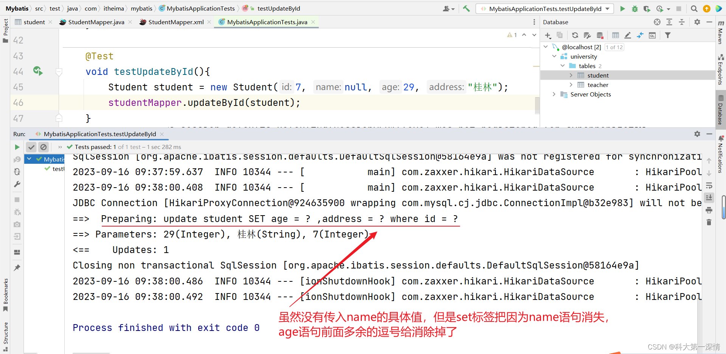Start debugging with the bug icon
The height and width of the screenshot is (354, 726).
[x=635, y=9]
